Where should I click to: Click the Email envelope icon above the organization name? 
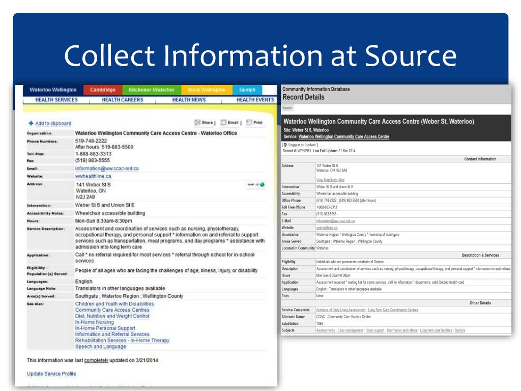(x=224, y=123)
